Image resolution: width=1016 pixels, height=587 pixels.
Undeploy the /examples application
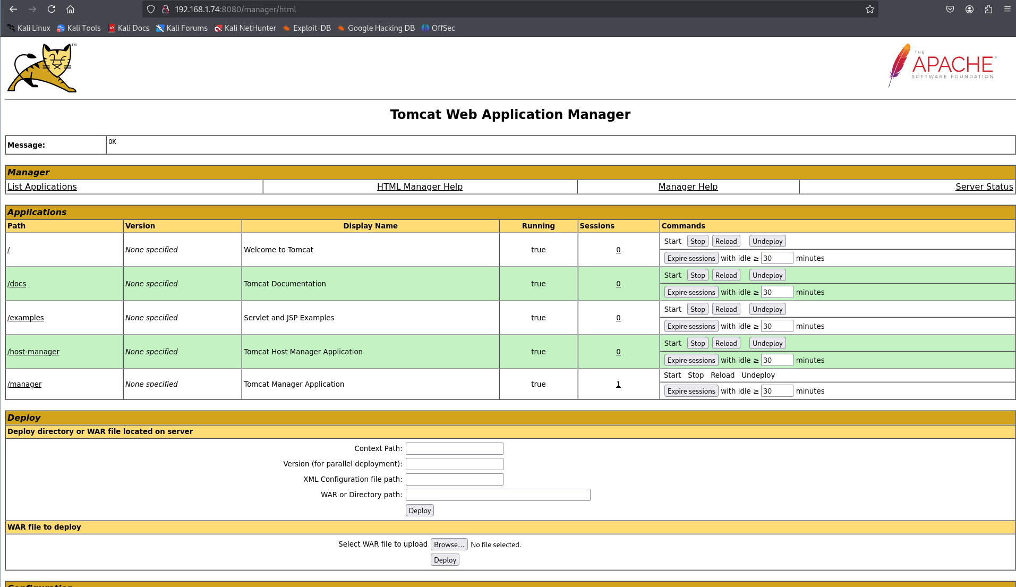click(767, 309)
